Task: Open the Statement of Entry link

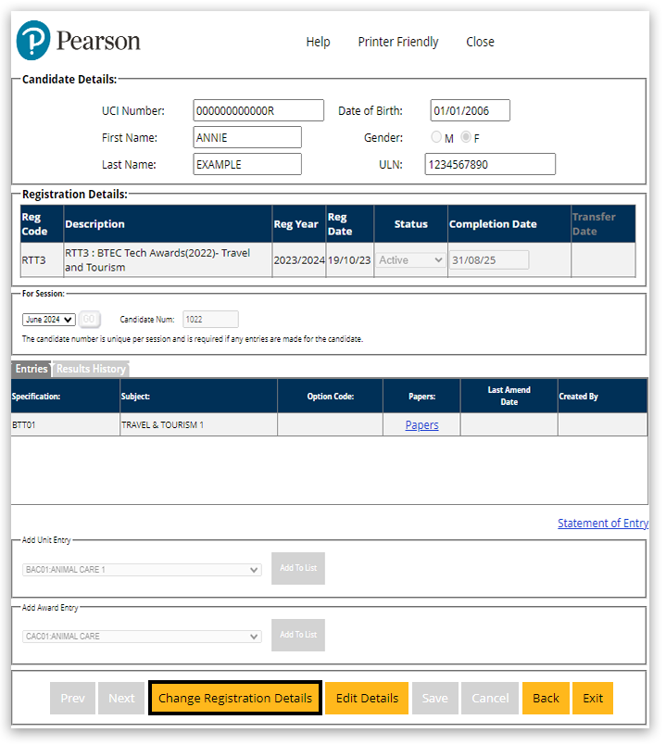Action: pos(602,524)
